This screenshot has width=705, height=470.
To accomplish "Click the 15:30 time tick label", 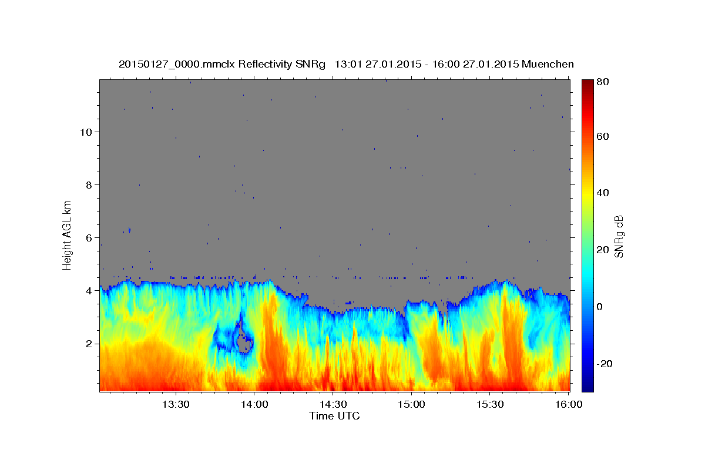I will [x=491, y=404].
